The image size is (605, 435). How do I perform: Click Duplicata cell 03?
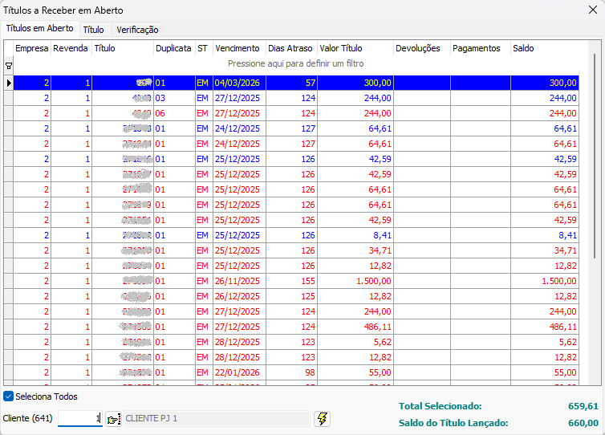174,98
